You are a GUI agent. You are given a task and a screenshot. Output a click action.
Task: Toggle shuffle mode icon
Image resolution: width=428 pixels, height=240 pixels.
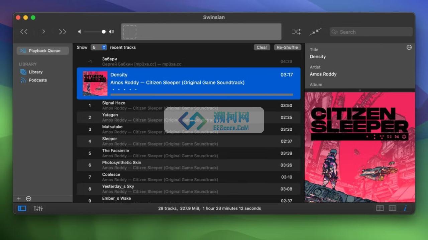tap(296, 32)
